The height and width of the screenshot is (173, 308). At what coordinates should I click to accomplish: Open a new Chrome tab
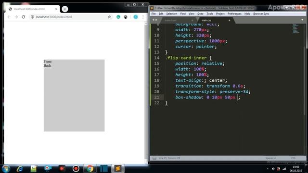(65, 9)
